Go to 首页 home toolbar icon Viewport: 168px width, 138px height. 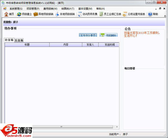click(6, 14)
